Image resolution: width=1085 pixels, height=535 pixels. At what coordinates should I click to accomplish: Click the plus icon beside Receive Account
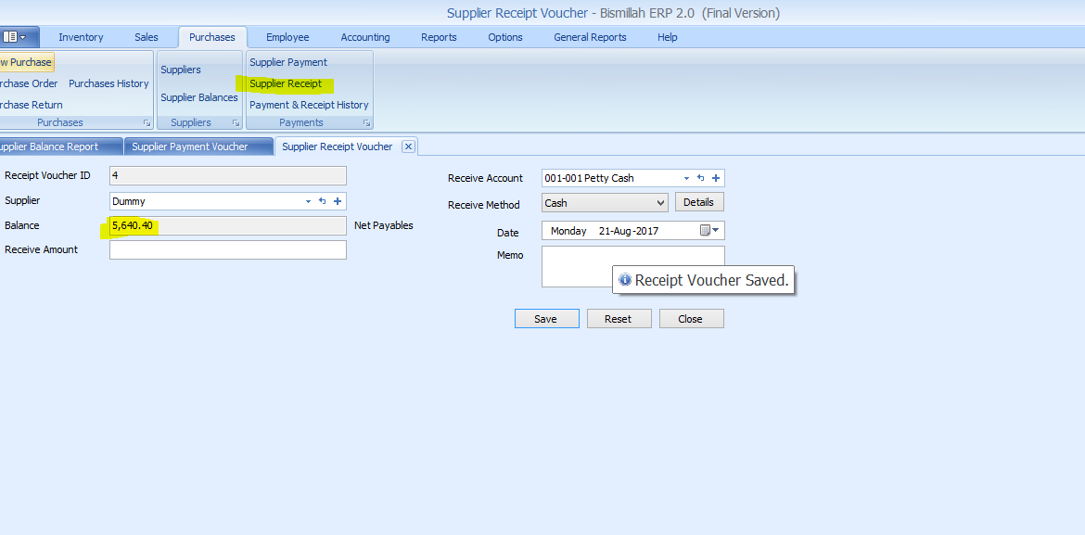pyautogui.click(x=716, y=178)
